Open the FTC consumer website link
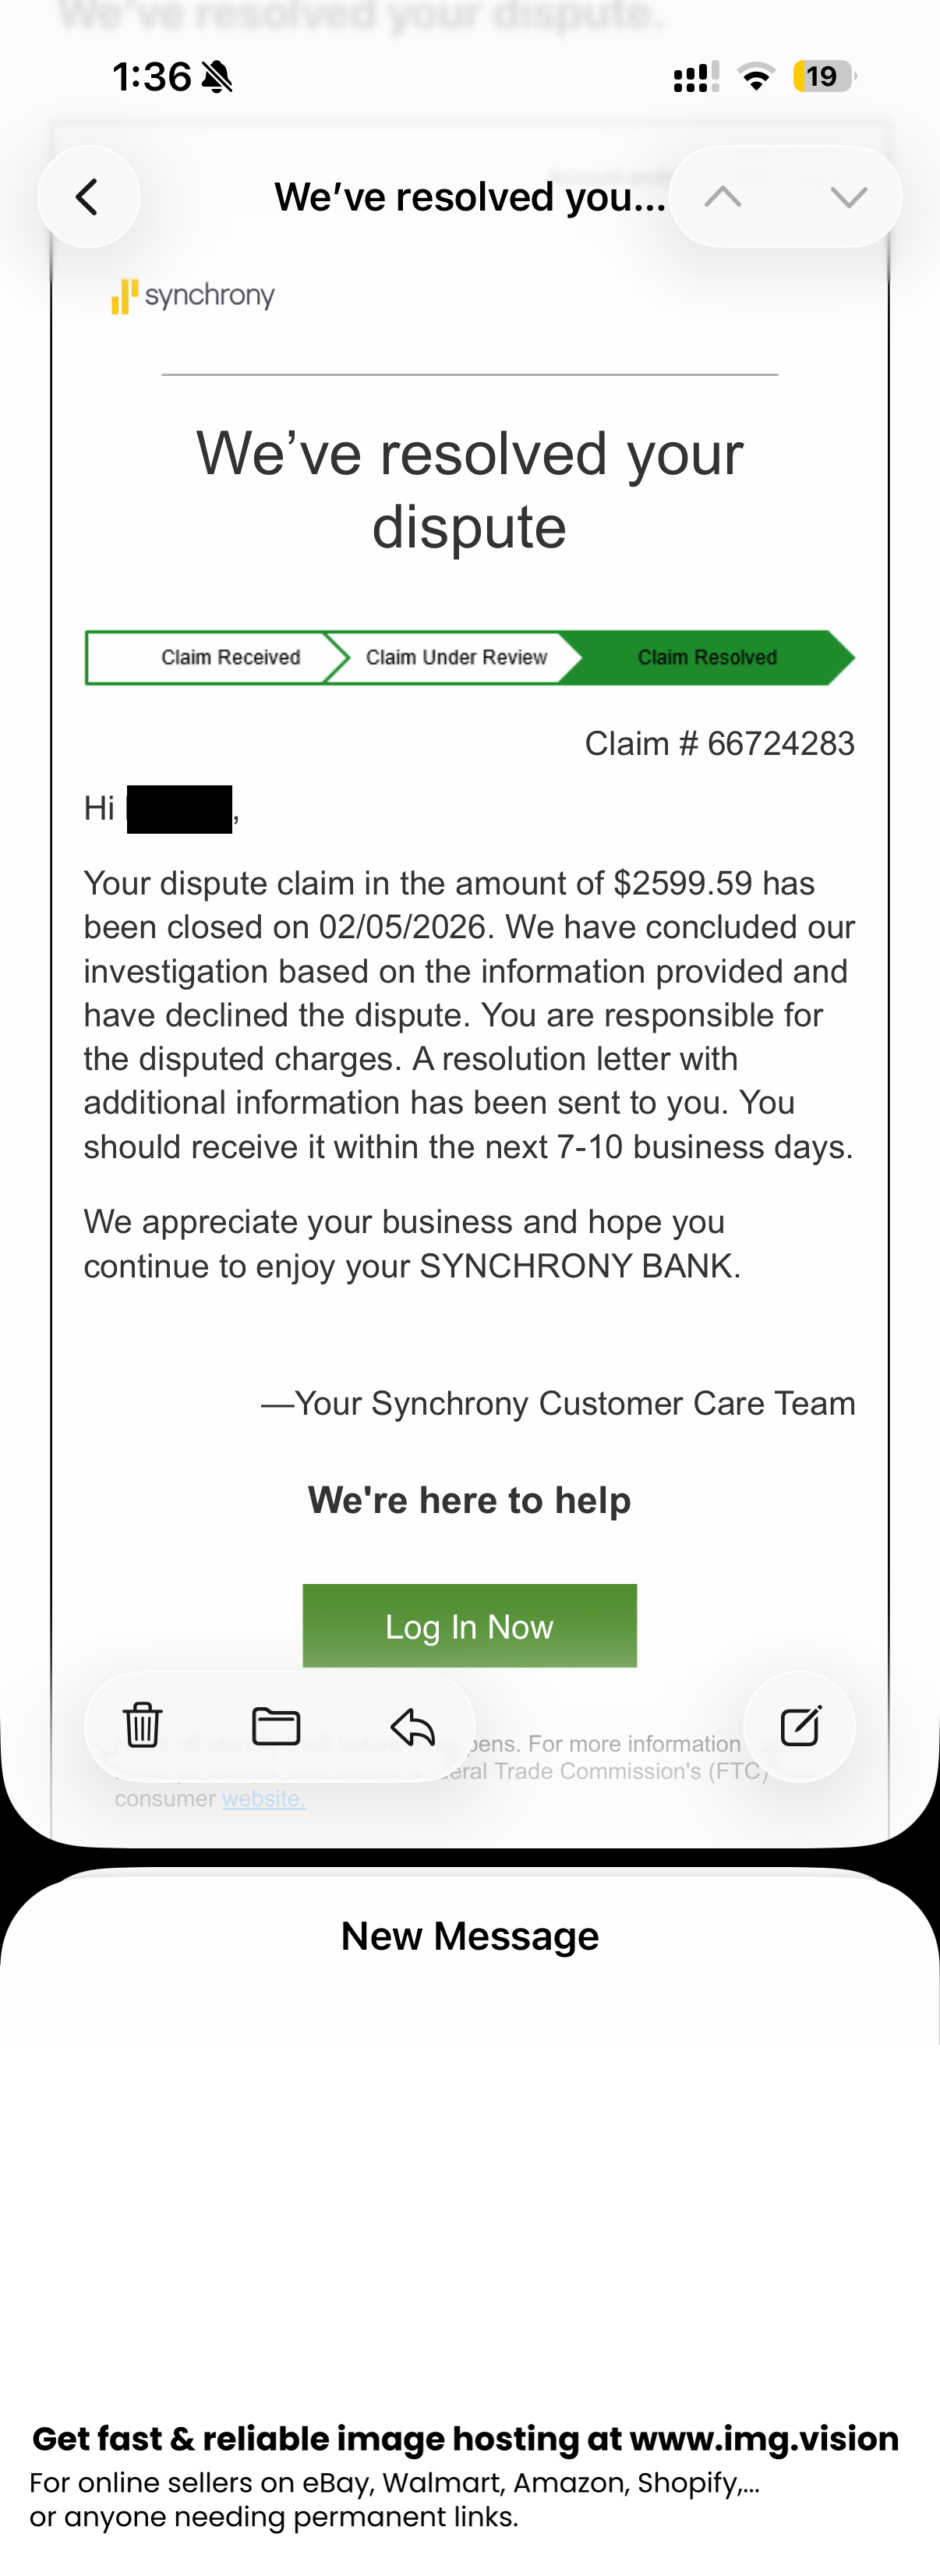The image size is (940, 2576). pyautogui.click(x=263, y=1798)
